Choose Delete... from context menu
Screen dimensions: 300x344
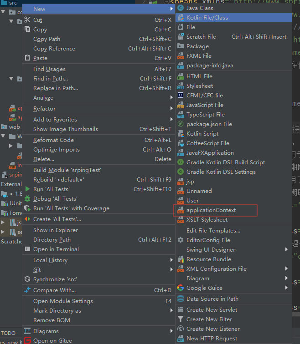98,159
